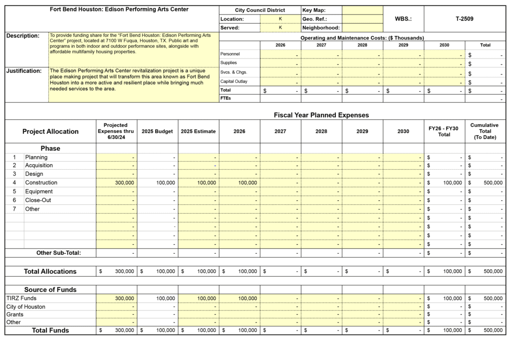
Task: Click the Equipment phase row label
Action: point(39,192)
